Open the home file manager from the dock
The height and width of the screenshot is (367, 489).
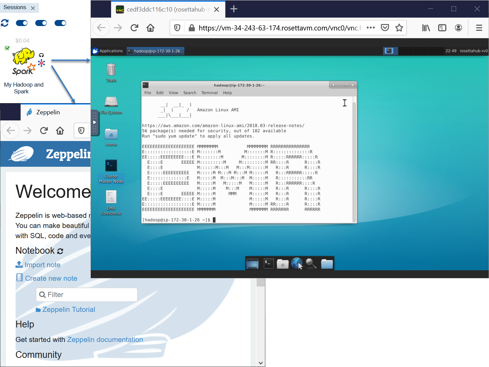coord(283,263)
